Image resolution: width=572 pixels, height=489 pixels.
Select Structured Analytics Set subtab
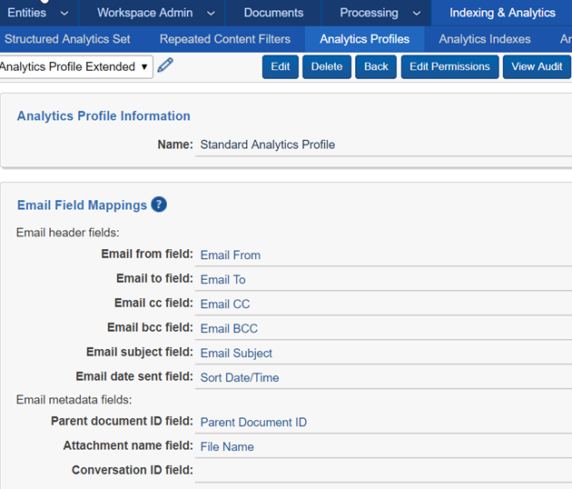click(x=67, y=39)
